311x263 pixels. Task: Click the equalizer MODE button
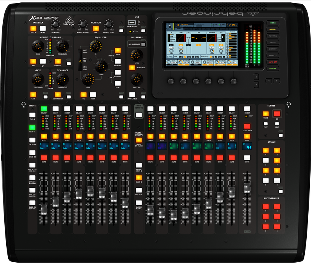(x=93, y=95)
